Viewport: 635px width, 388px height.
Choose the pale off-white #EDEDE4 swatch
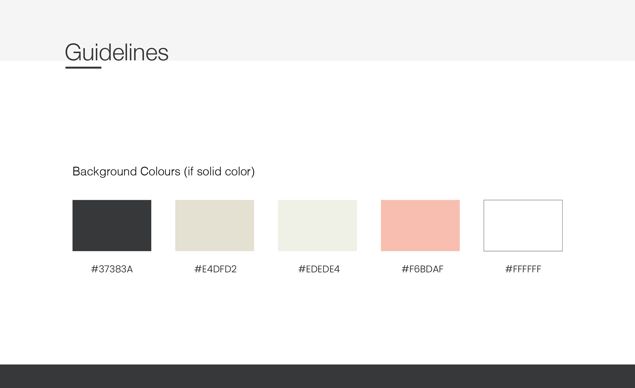coord(317,225)
